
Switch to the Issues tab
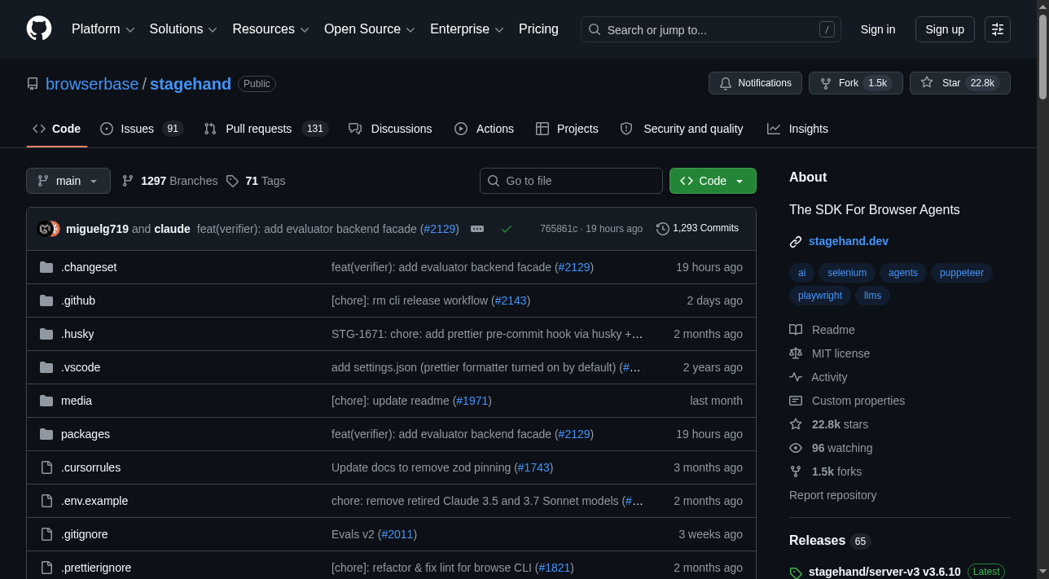(142, 129)
